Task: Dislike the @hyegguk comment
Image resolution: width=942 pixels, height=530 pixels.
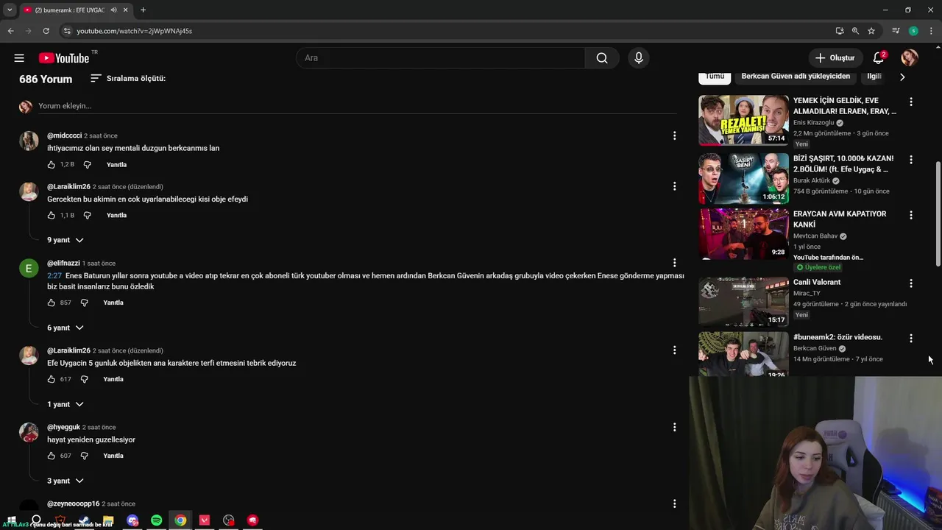Action: (84, 456)
